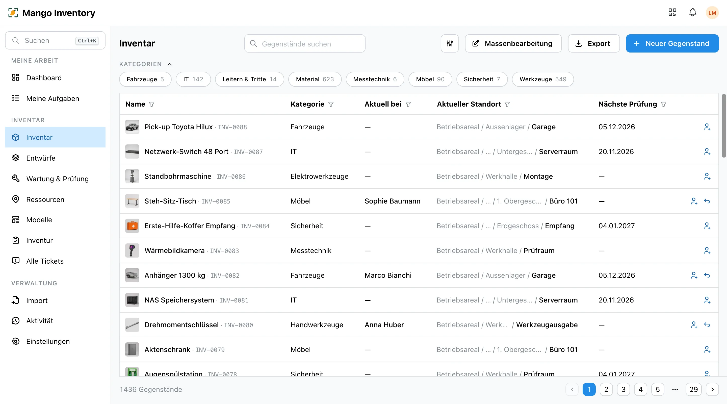727x404 pixels.
Task: Toggle the Leitern & Tritte chip
Action: click(x=249, y=79)
